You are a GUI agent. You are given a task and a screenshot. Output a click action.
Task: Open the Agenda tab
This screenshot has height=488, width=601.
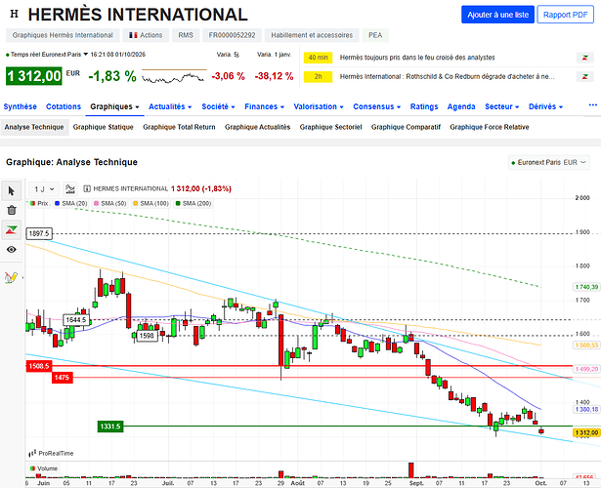click(x=461, y=106)
